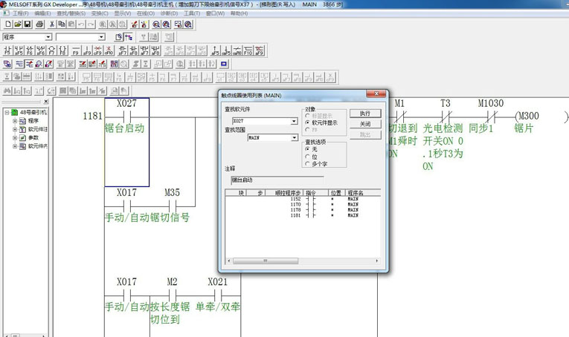Click the 关闭 button in the dialog

pyautogui.click(x=365, y=124)
